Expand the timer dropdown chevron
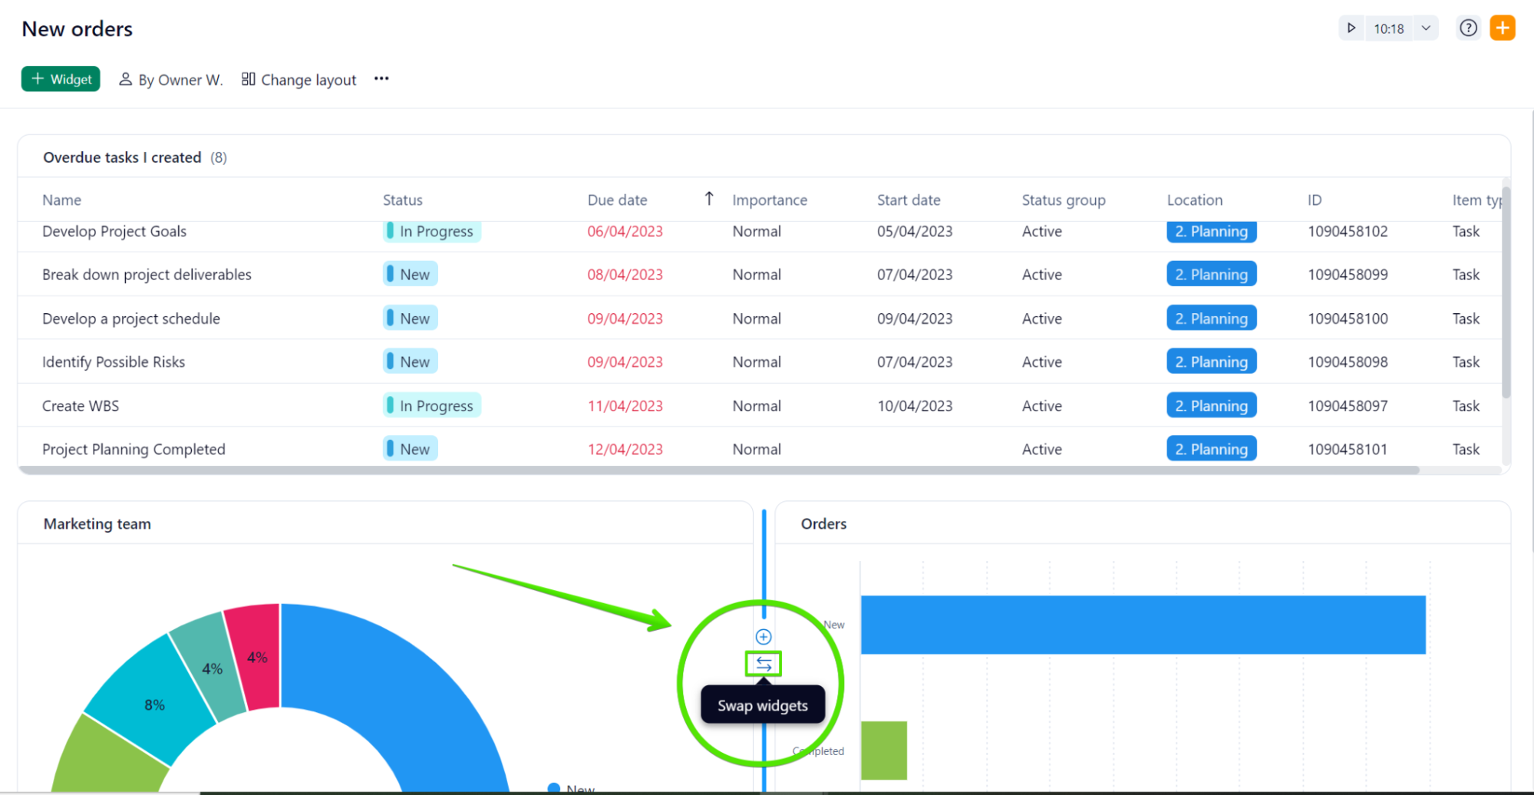This screenshot has height=795, width=1534. (x=1426, y=28)
